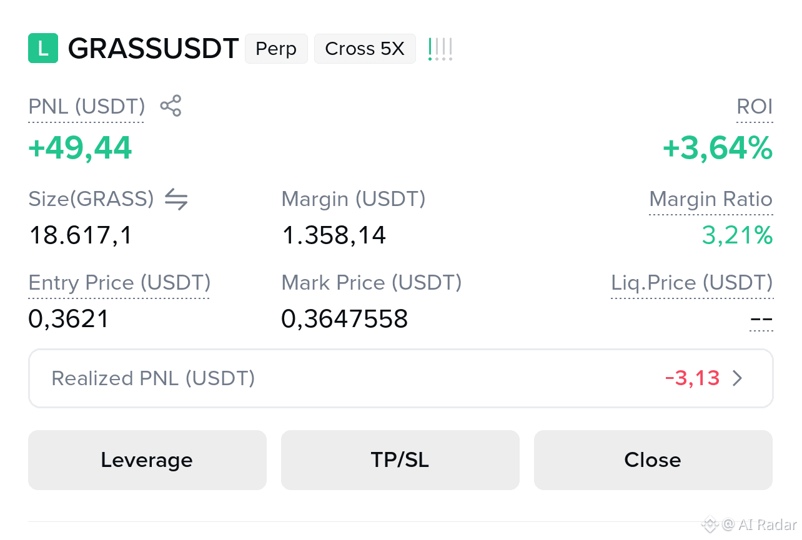Screen dimensions: 802x540
Task: Click the Margin Ratio label
Action: (711, 200)
